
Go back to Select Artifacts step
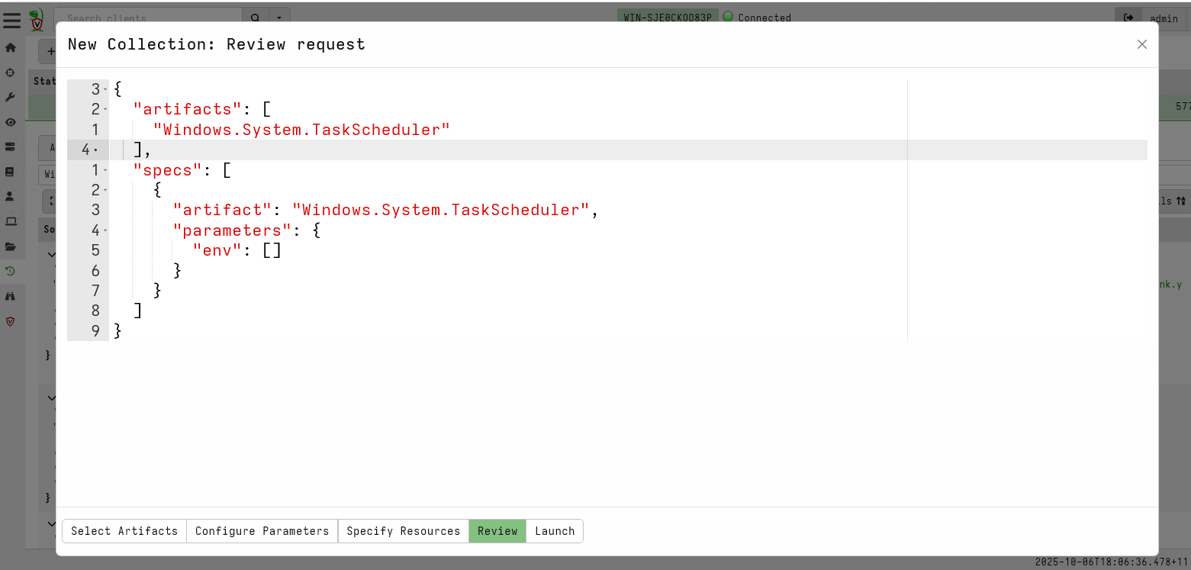tap(124, 531)
